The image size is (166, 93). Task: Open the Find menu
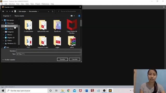click(x=18, y=4)
